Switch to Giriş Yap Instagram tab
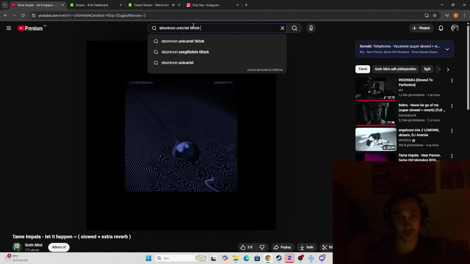The image size is (470, 264). pos(211,5)
